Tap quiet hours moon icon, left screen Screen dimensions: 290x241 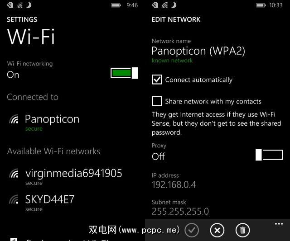pos(29,5)
